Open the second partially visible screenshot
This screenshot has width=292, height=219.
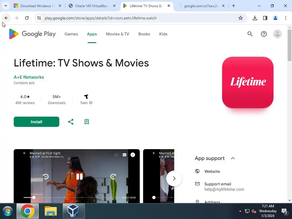[x=159, y=176]
